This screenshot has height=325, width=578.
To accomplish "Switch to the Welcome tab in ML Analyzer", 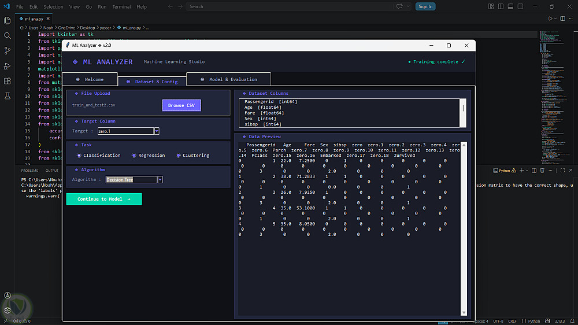I will [90, 79].
